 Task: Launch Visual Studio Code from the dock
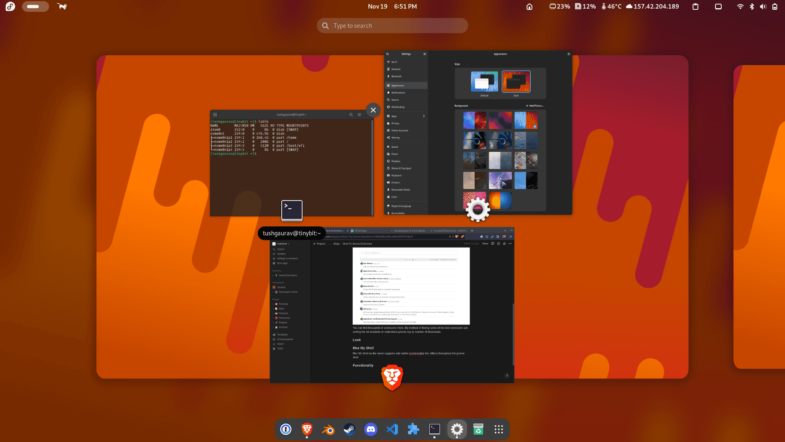pos(392,429)
